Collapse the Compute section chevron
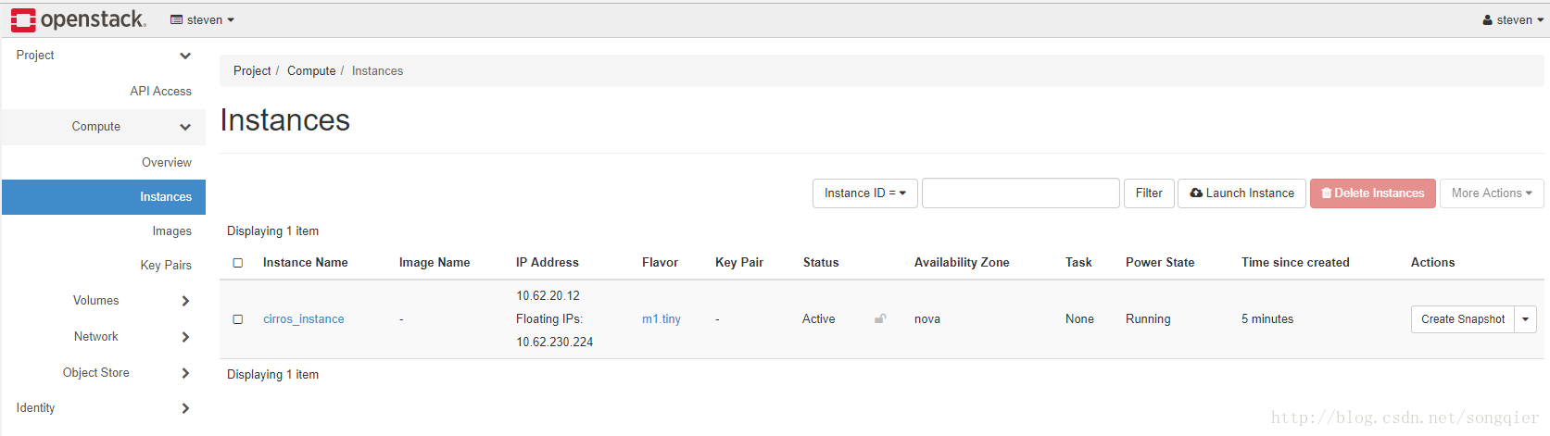This screenshot has height=436, width=1550. (185, 127)
